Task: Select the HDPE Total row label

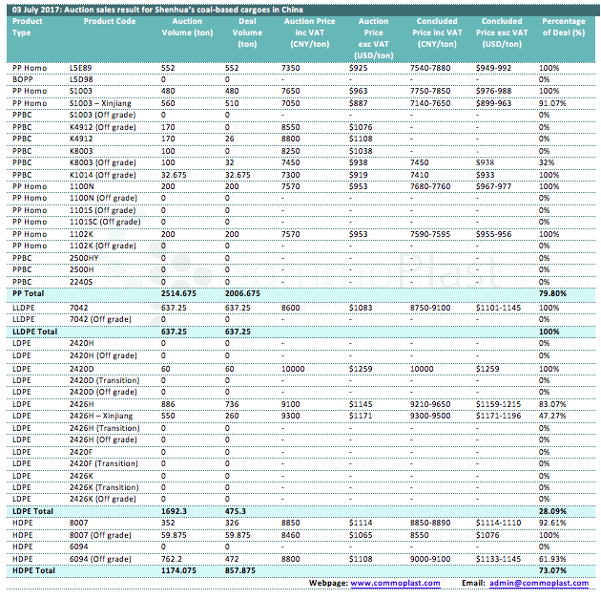Action: (32, 570)
